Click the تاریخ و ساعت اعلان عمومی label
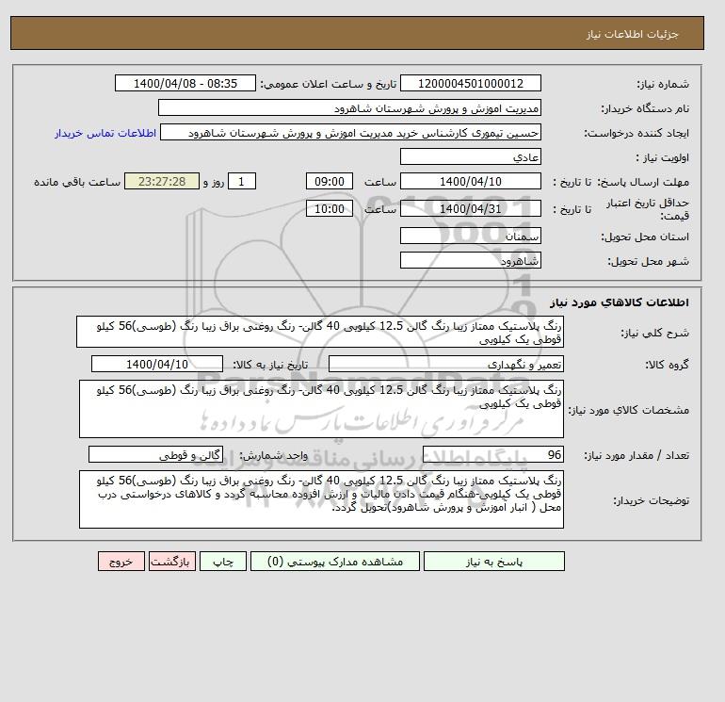Viewport: 725px width, 702px height. pyautogui.click(x=329, y=84)
